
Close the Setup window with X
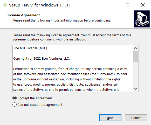(x=143, y=5)
